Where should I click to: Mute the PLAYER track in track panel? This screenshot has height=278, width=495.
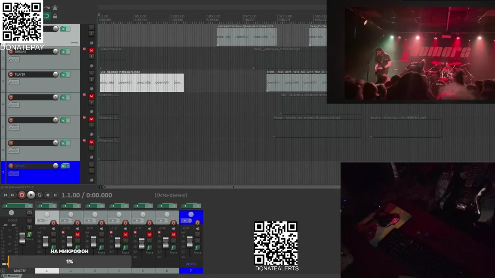pos(92,73)
